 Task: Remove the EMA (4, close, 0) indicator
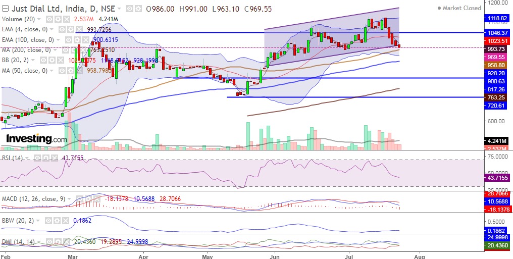79,29
